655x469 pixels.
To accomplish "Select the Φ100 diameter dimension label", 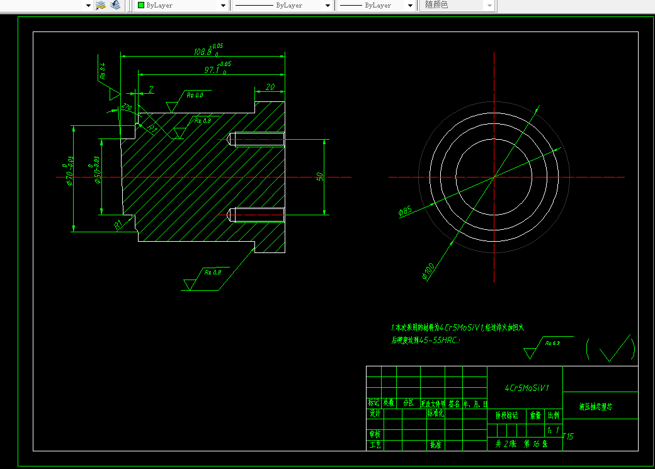I will 428,271.
